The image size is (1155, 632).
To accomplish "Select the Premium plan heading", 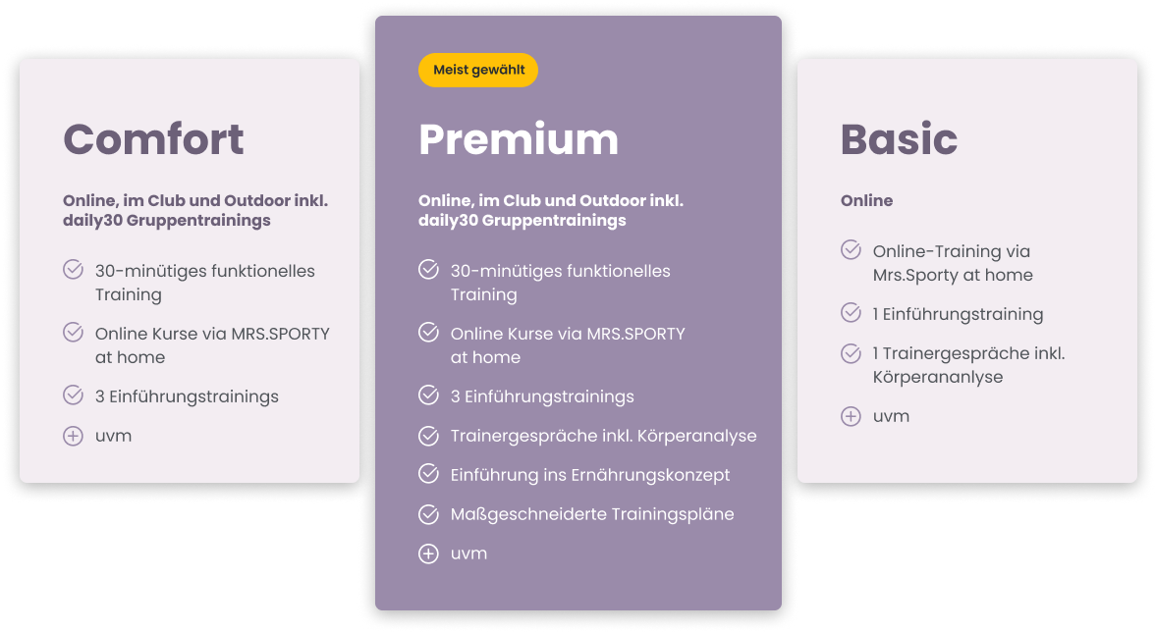I will pyautogui.click(x=519, y=139).
